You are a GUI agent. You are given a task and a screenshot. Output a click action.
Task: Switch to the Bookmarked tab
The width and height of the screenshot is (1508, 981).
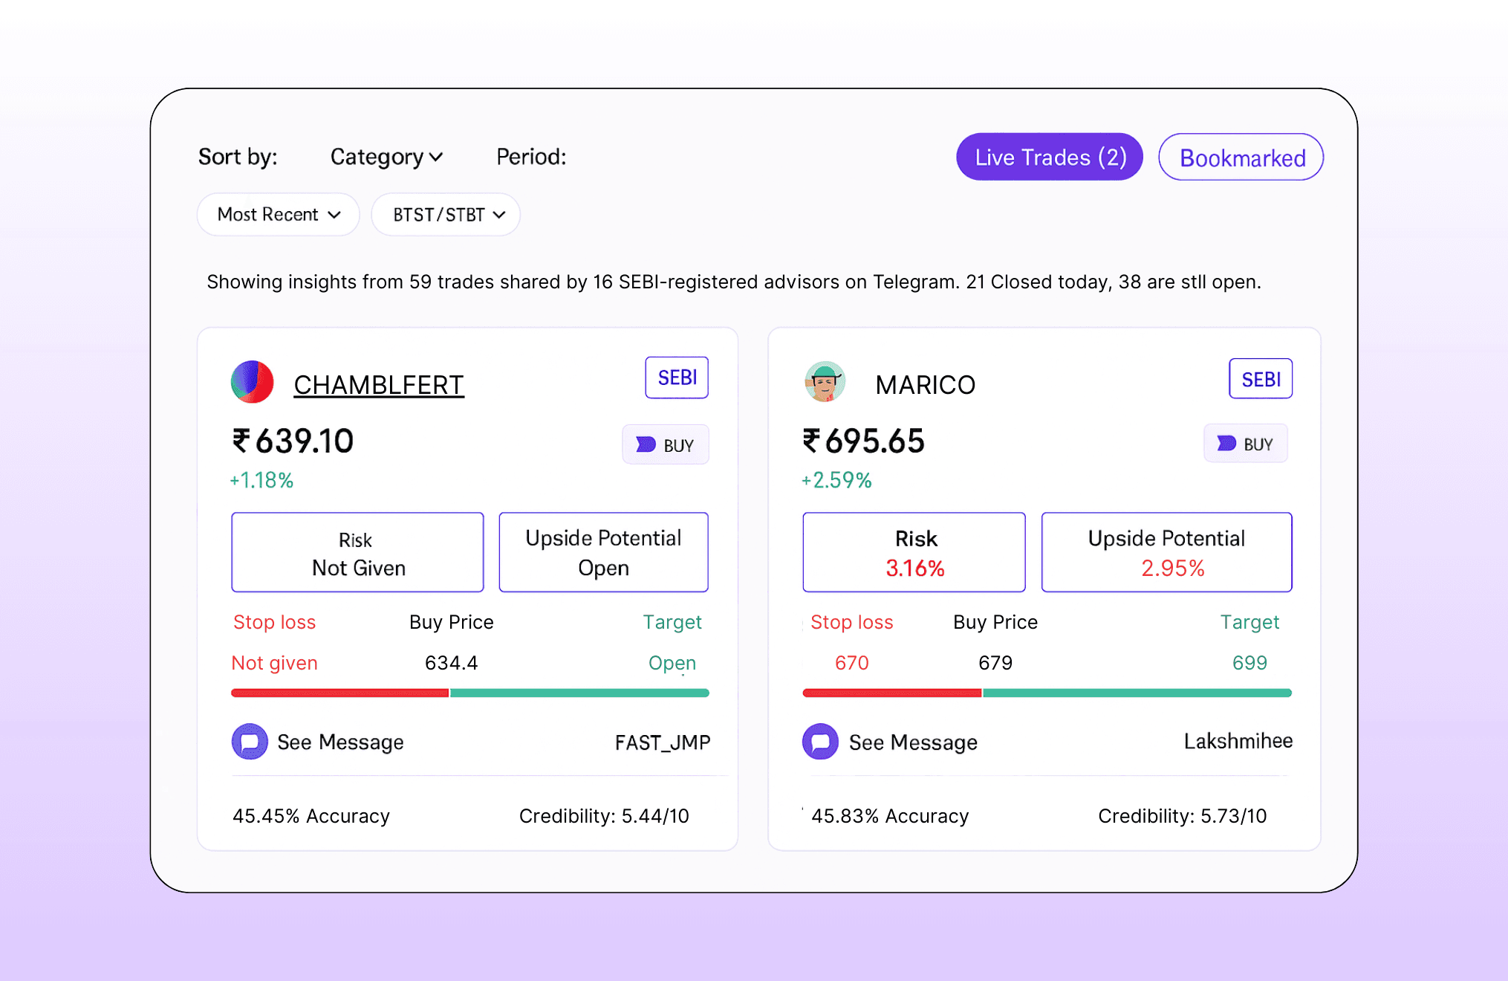pyautogui.click(x=1241, y=157)
